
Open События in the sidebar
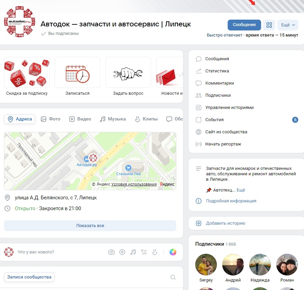coord(246,120)
